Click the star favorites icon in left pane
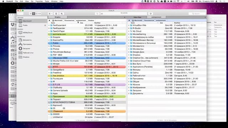This screenshot has width=228, height=128. (x=50, y=21)
